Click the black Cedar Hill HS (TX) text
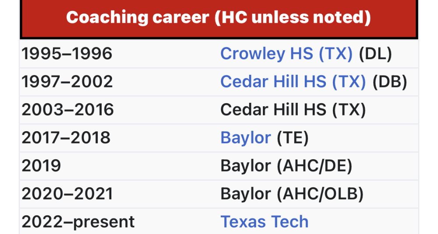Image resolution: width=438 pixels, height=234 pixels. (x=293, y=110)
